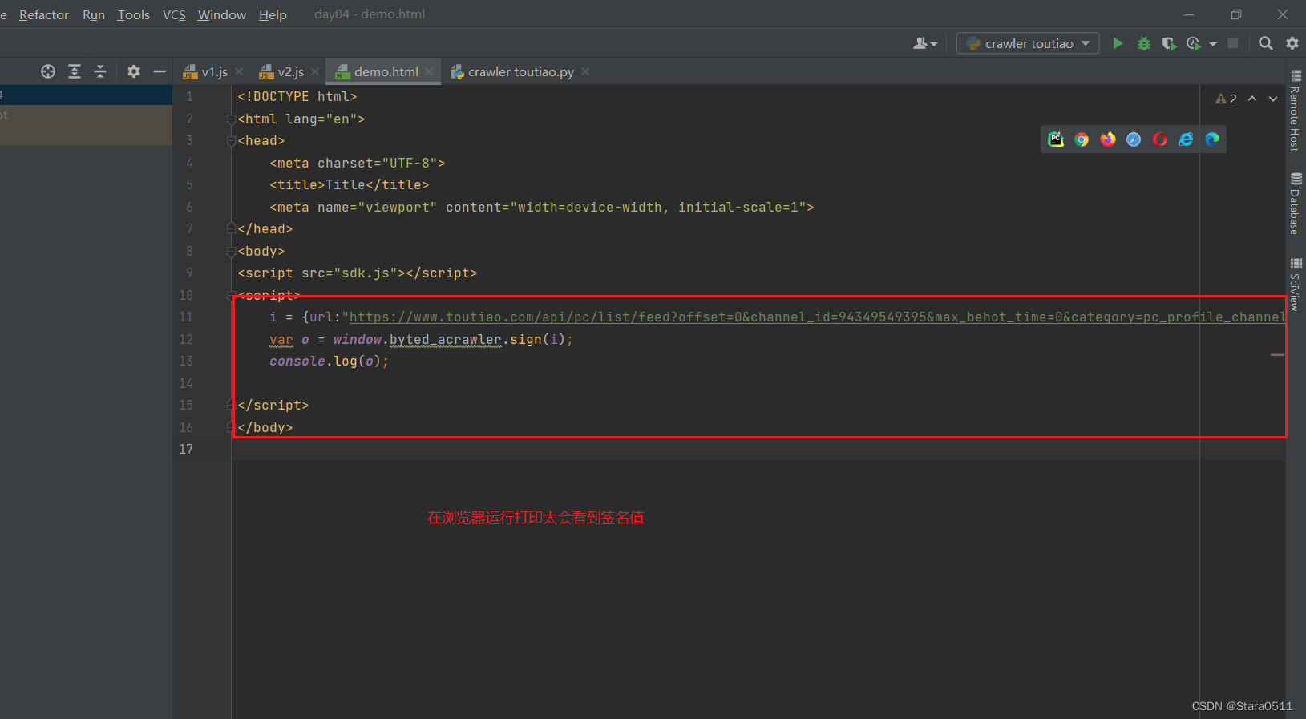Image resolution: width=1306 pixels, height=719 pixels.
Task: Click the Title text in title tag
Action: (346, 185)
